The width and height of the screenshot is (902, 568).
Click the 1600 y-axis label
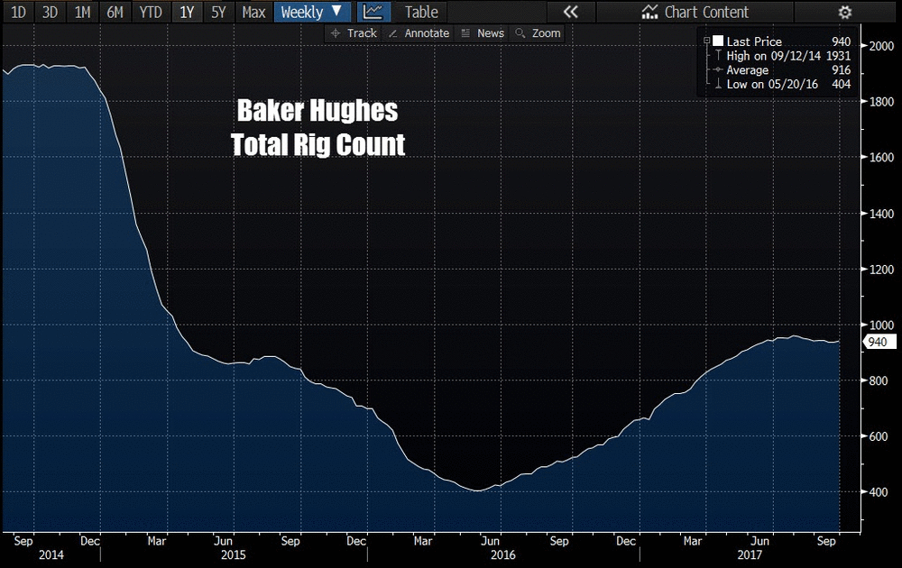[881, 158]
